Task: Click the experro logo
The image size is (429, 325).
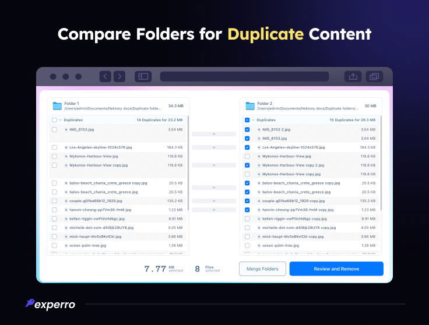Action: [50, 304]
